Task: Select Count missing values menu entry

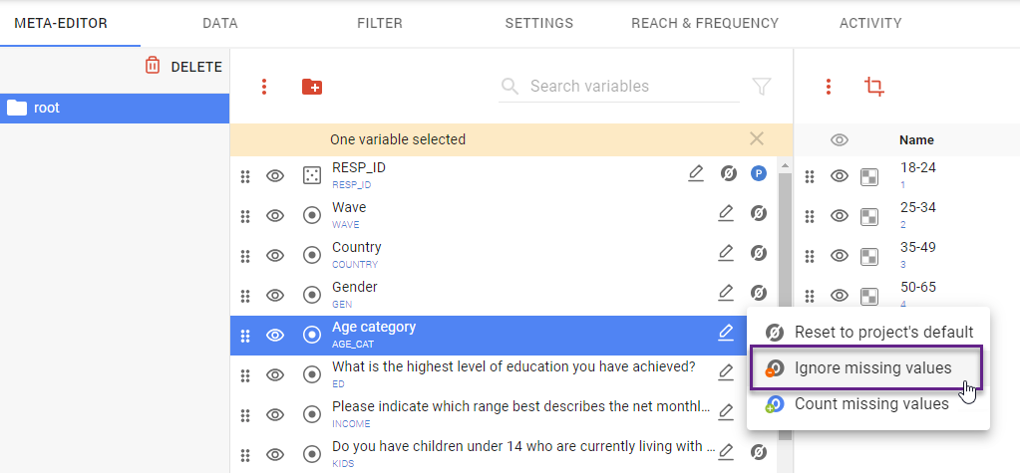Action: coord(871,404)
